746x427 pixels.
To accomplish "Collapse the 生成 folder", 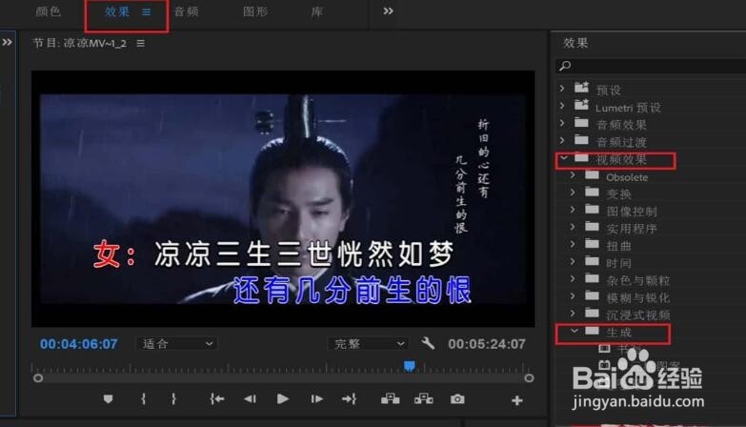I will coord(575,331).
